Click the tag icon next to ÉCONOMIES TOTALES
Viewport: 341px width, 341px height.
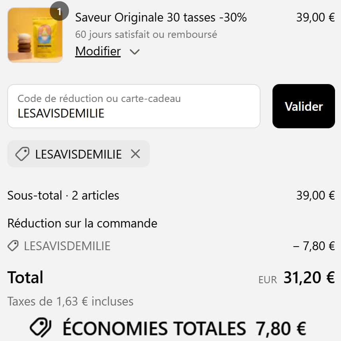click(40, 327)
